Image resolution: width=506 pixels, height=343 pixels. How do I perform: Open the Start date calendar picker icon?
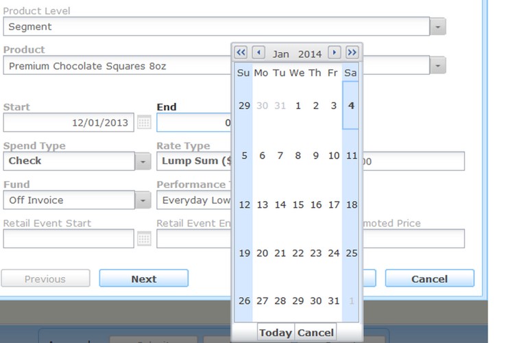pos(144,123)
